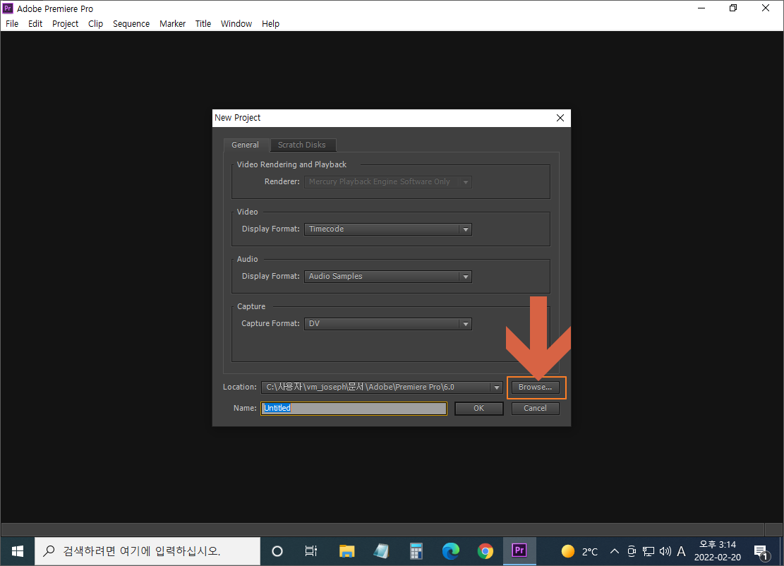Click the Adobe Premiere Pro title icon
The height and width of the screenshot is (566, 784).
tap(8, 8)
